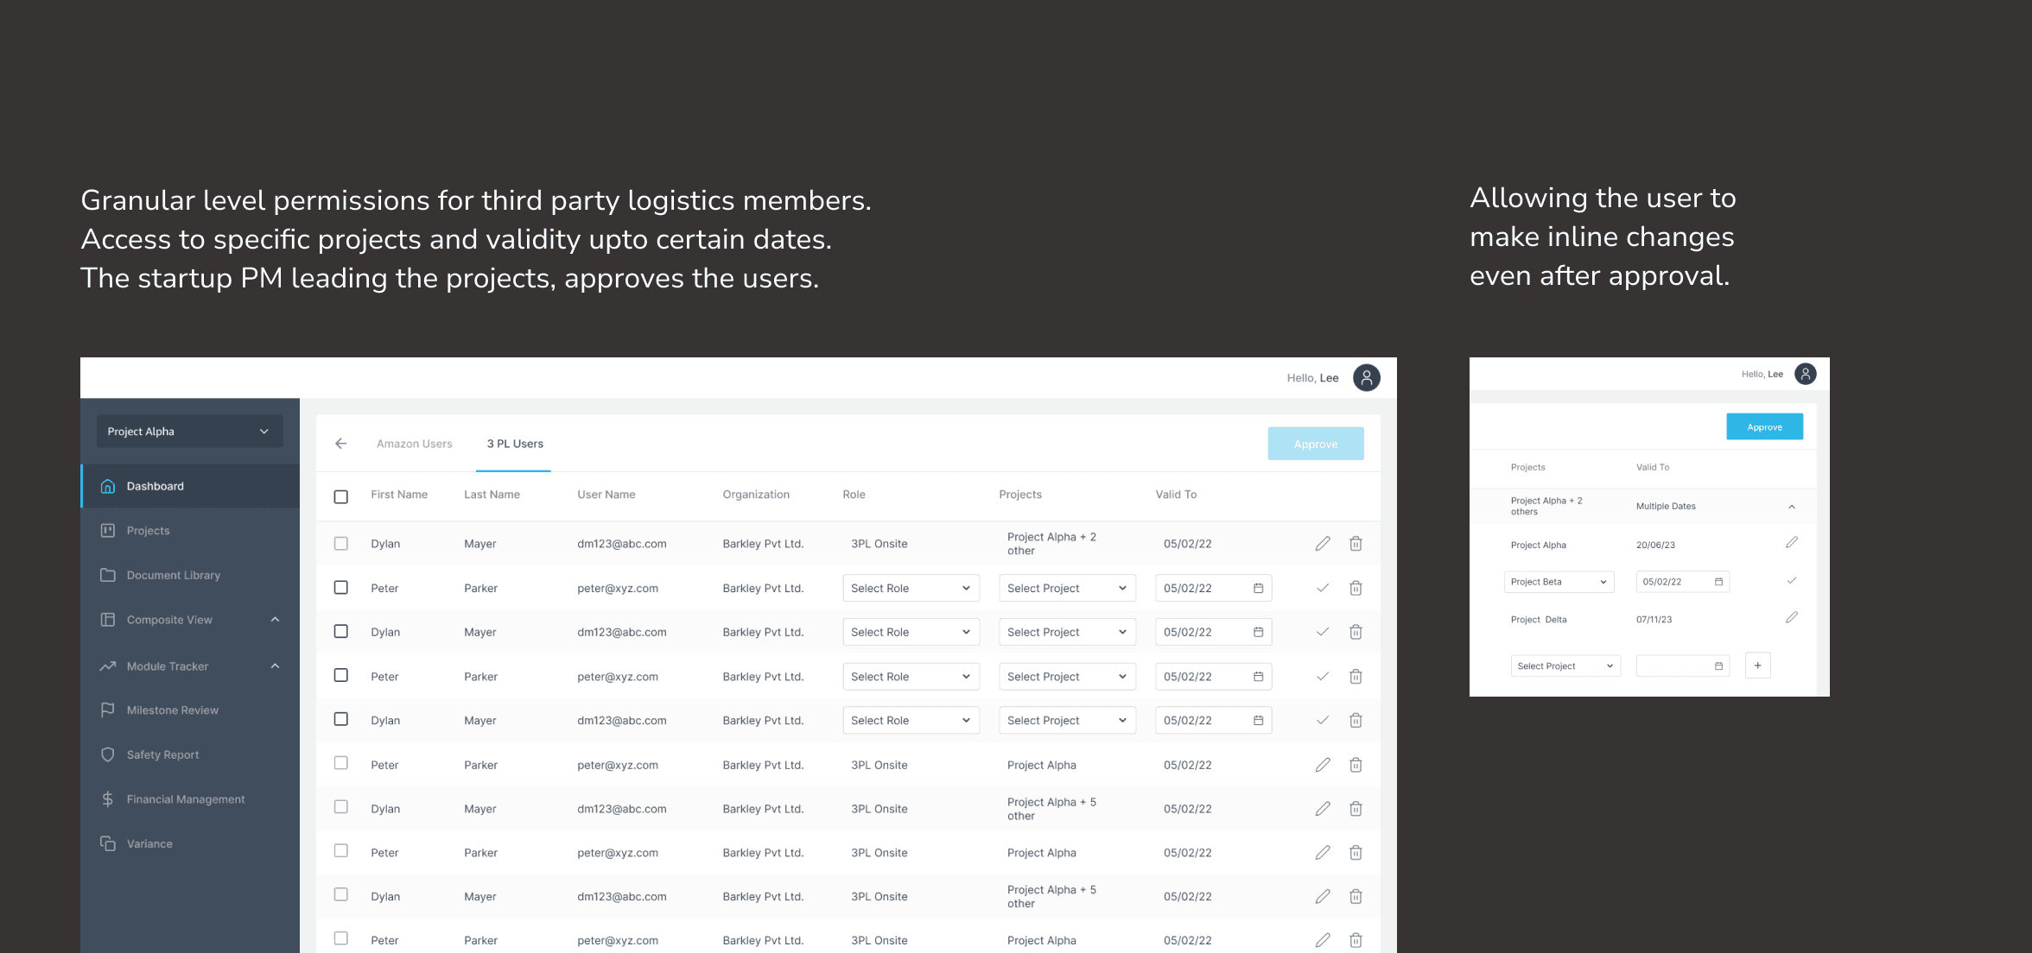Screen dimensions: 2032x953
Task: Open the calendar picker on a Valid To field
Action: tap(1257, 588)
